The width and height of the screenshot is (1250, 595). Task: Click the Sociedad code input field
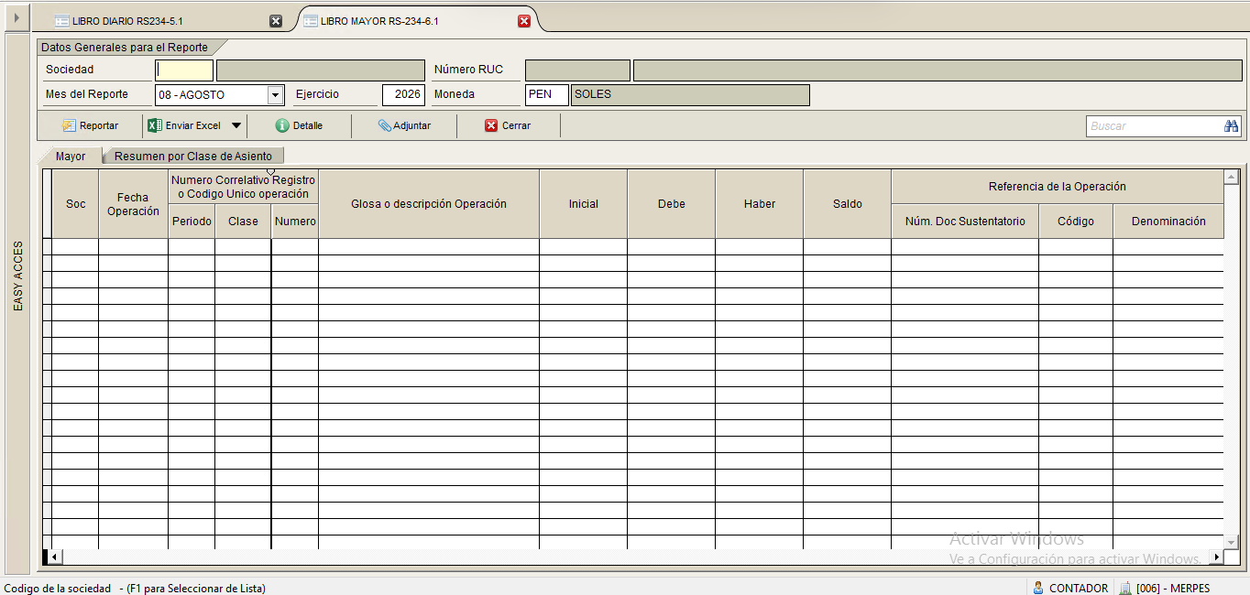tap(184, 70)
